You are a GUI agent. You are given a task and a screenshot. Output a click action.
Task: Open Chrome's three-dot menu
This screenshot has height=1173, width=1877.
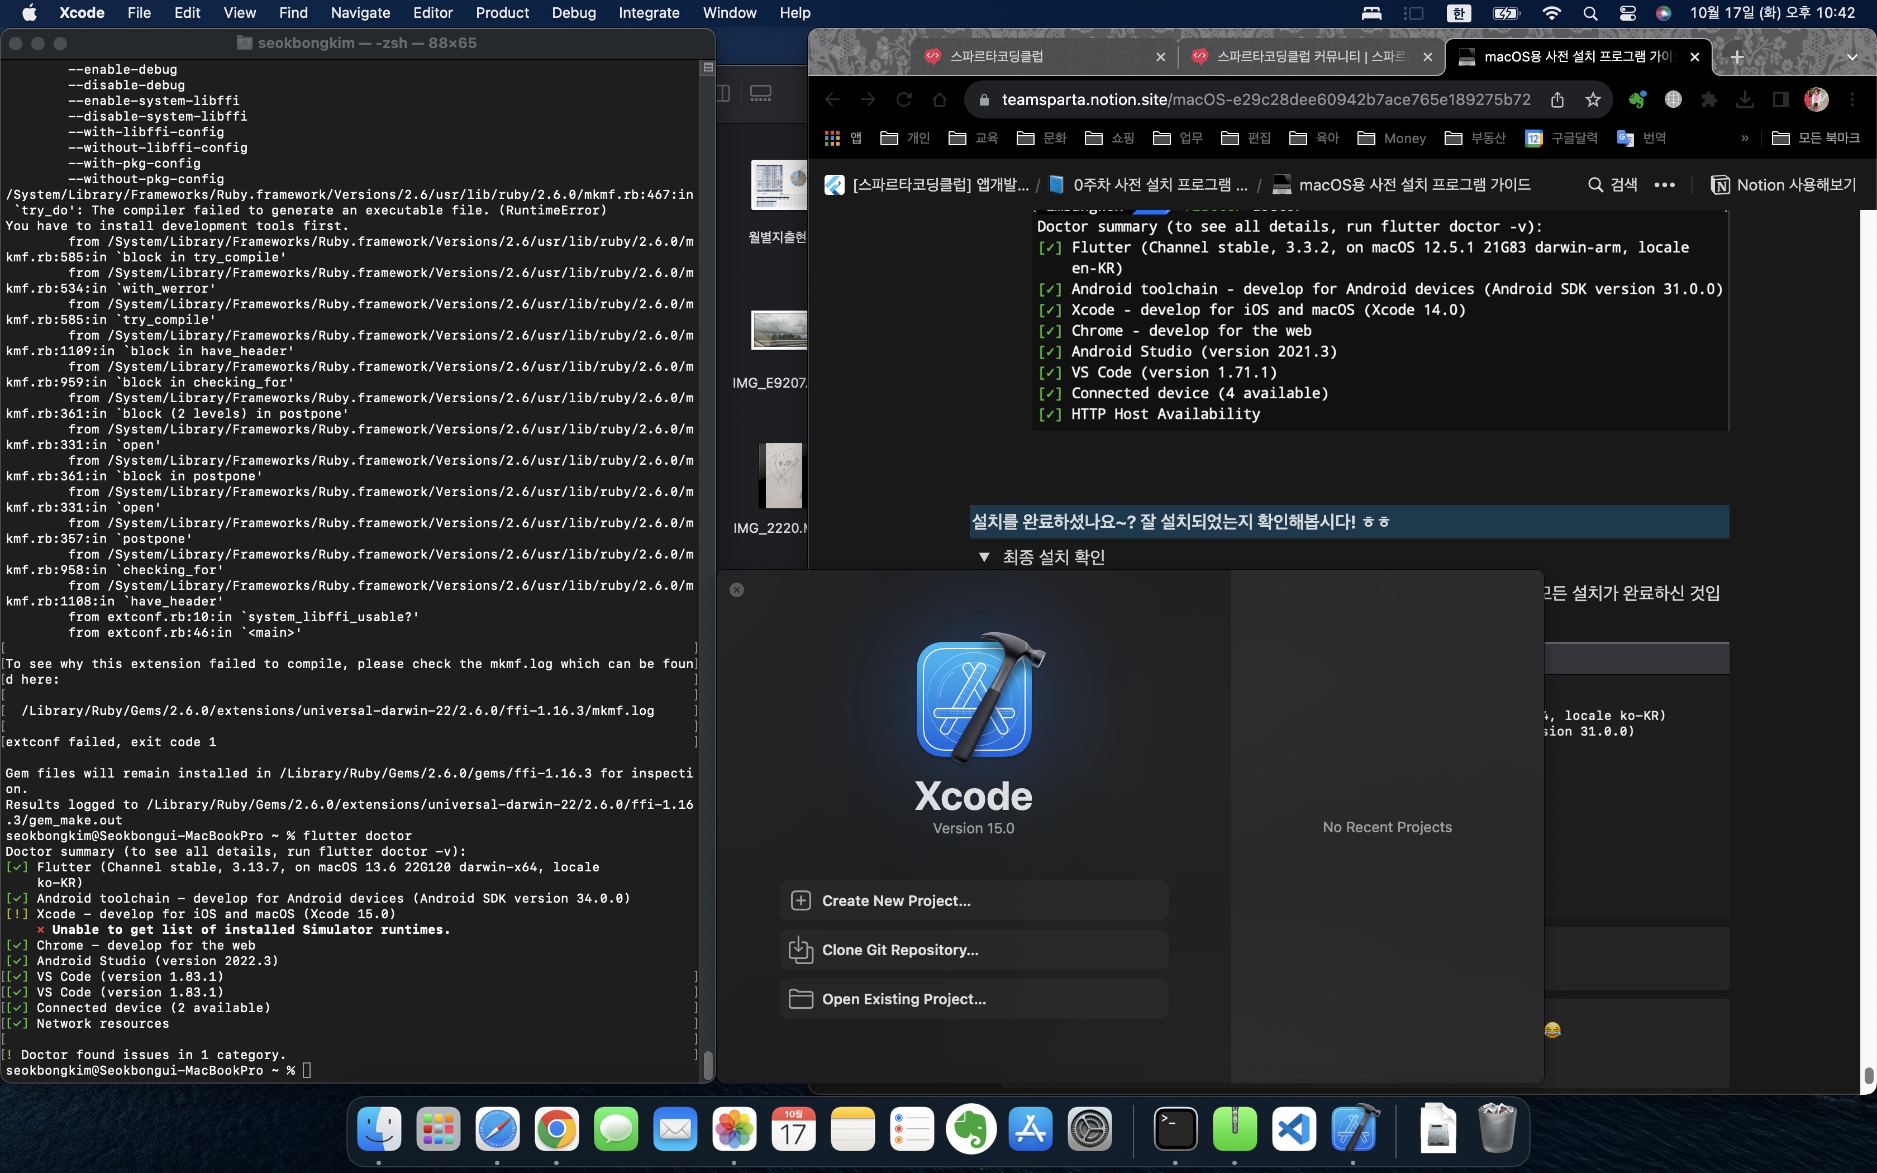(1852, 99)
